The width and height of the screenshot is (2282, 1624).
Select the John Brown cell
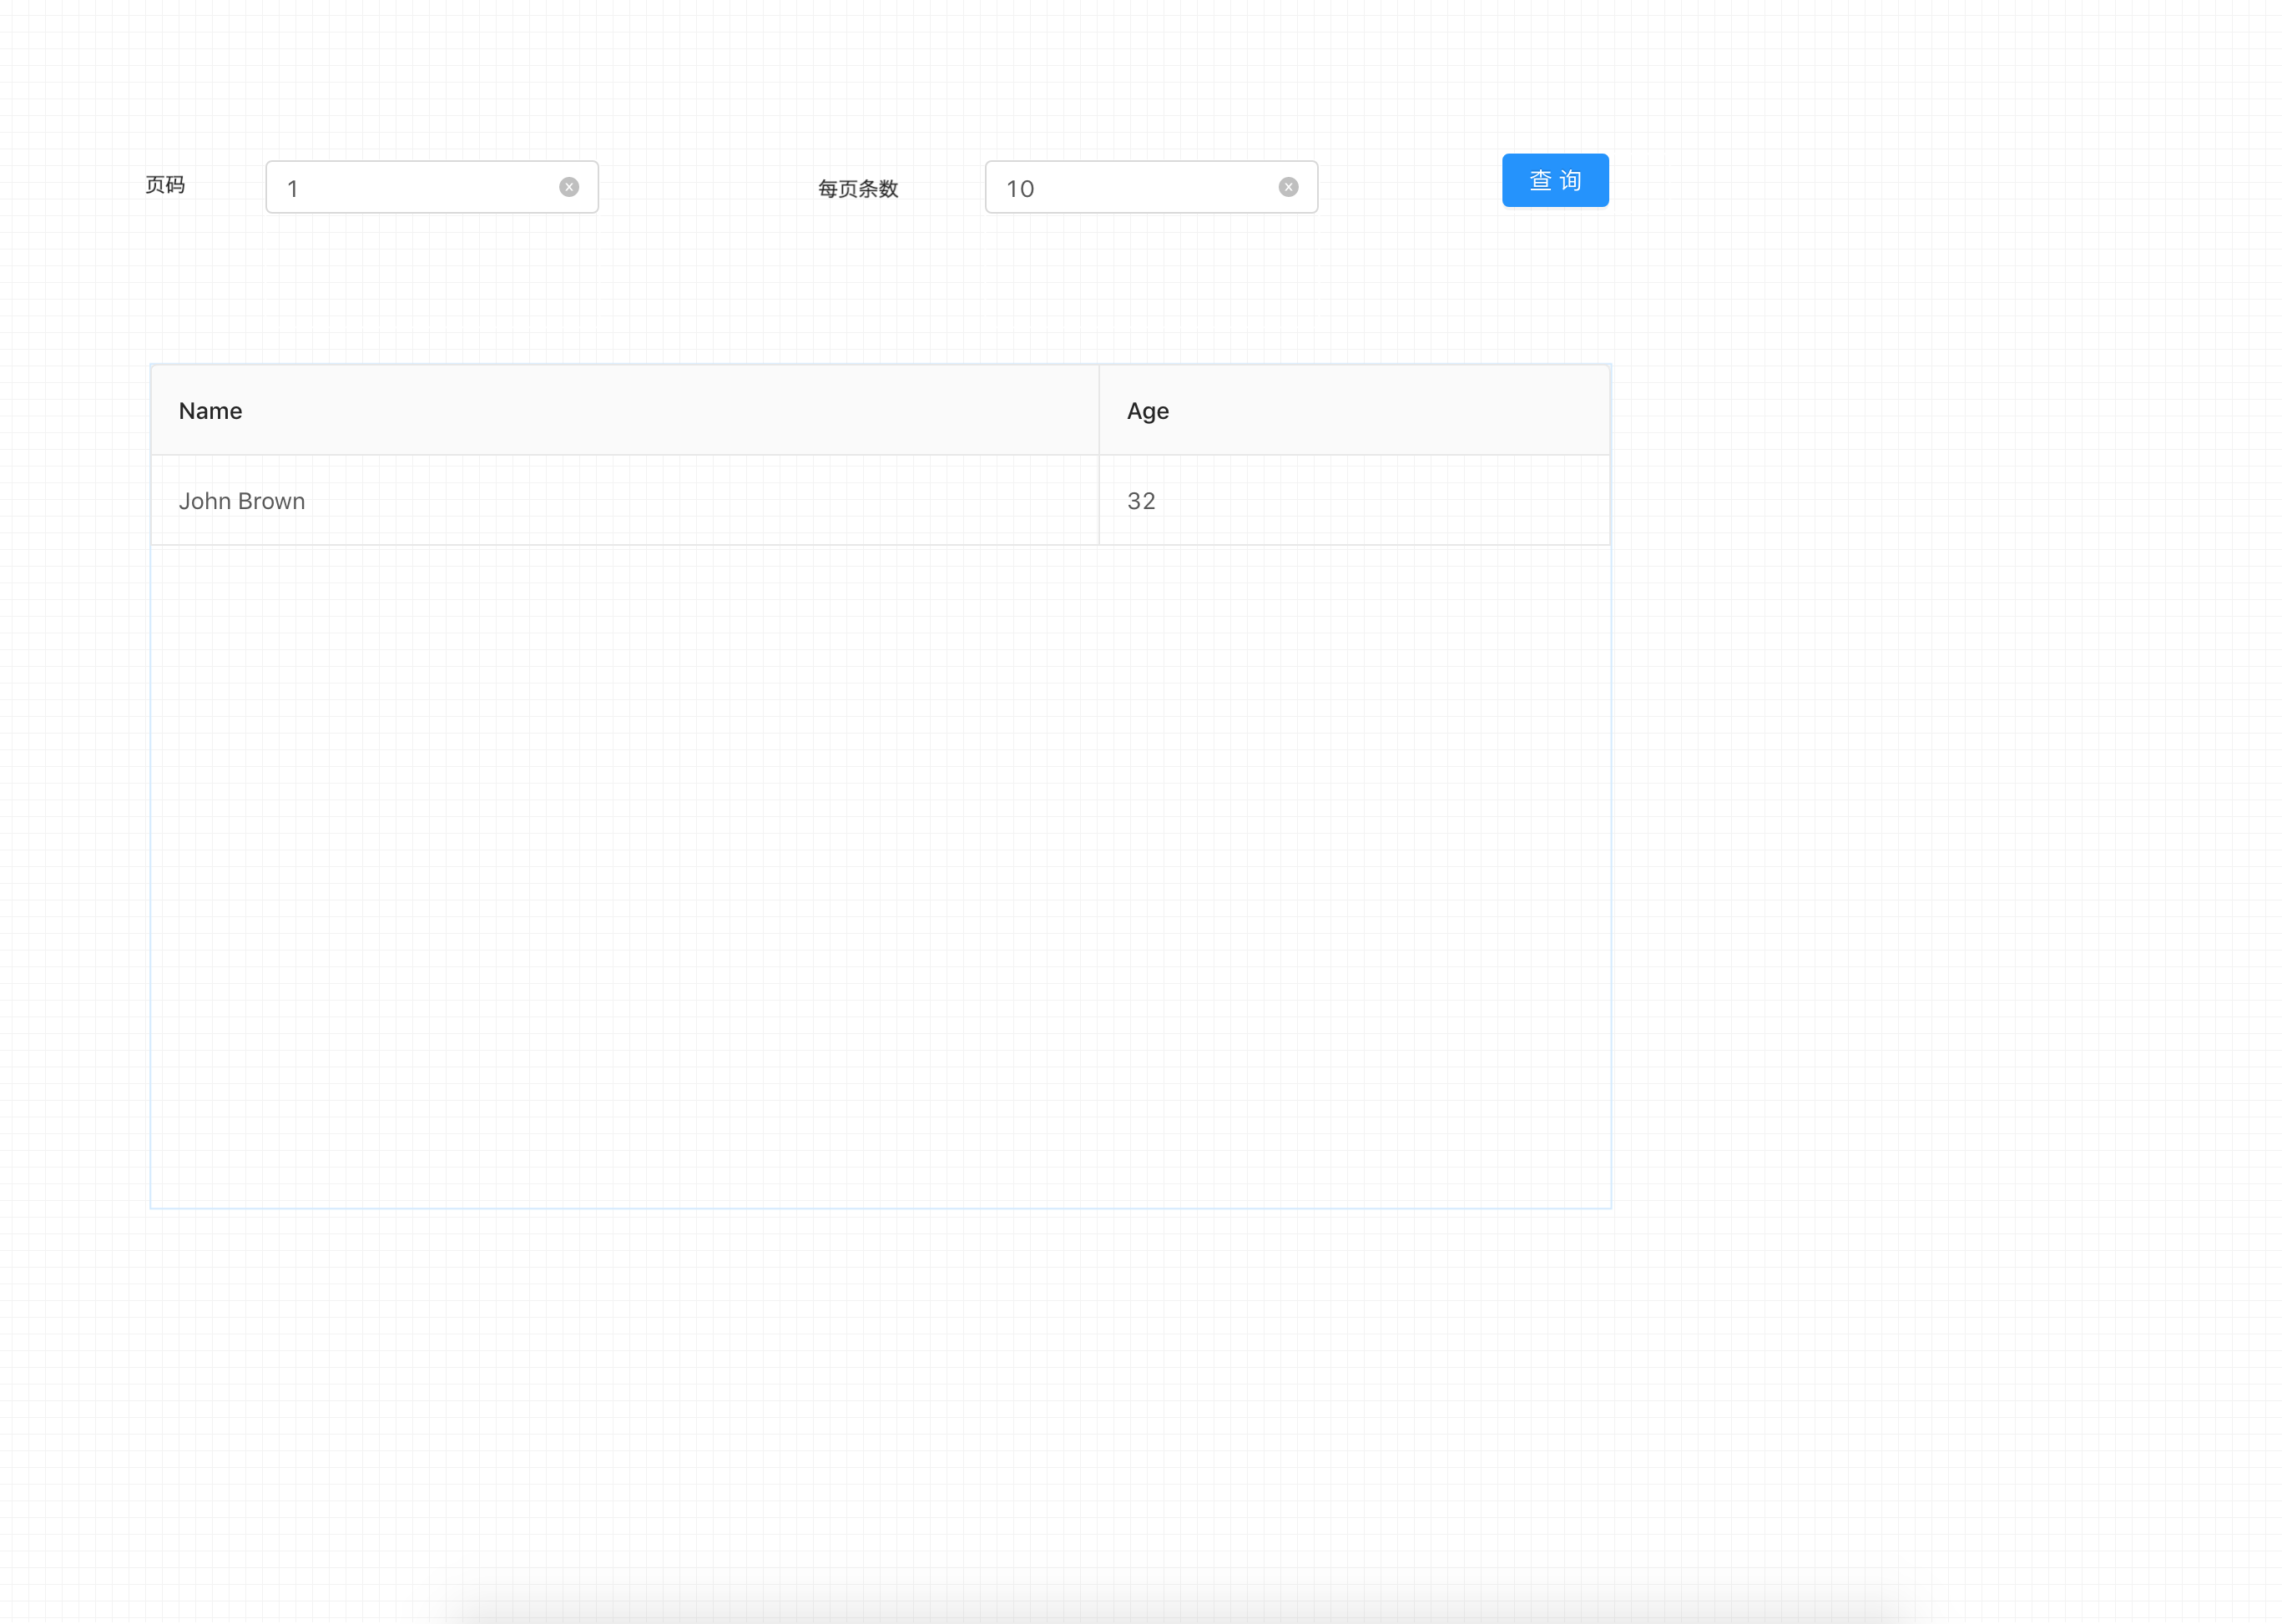tap(625, 500)
